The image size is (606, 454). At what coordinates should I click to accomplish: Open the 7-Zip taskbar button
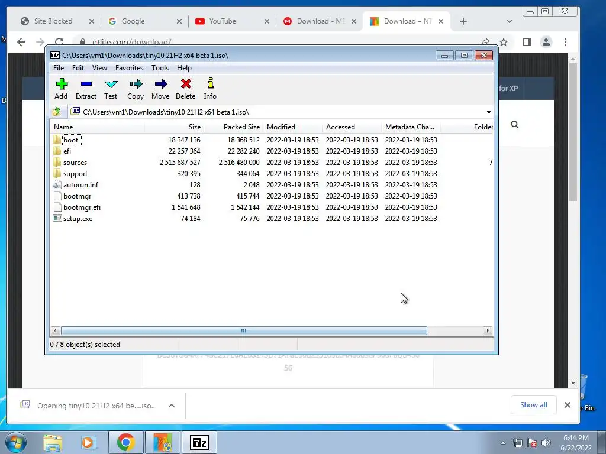200,442
